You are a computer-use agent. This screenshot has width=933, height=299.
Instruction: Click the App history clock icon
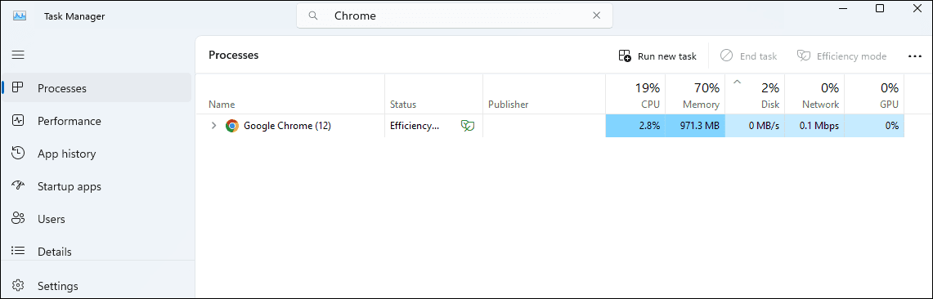coord(18,153)
